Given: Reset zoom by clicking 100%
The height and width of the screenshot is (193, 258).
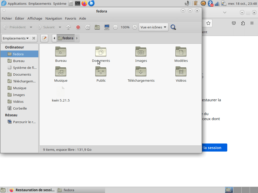Looking at the screenshot, I should tap(125, 27).
